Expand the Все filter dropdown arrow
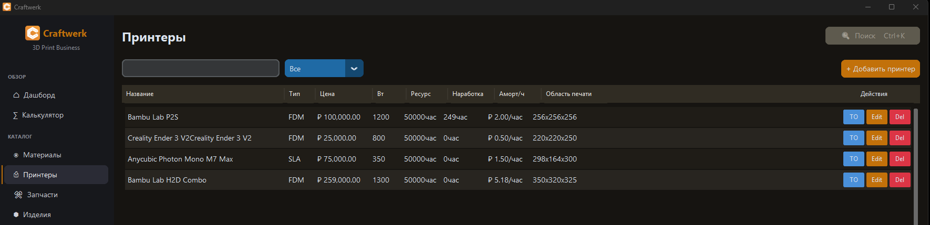930x225 pixels. pyautogui.click(x=354, y=69)
